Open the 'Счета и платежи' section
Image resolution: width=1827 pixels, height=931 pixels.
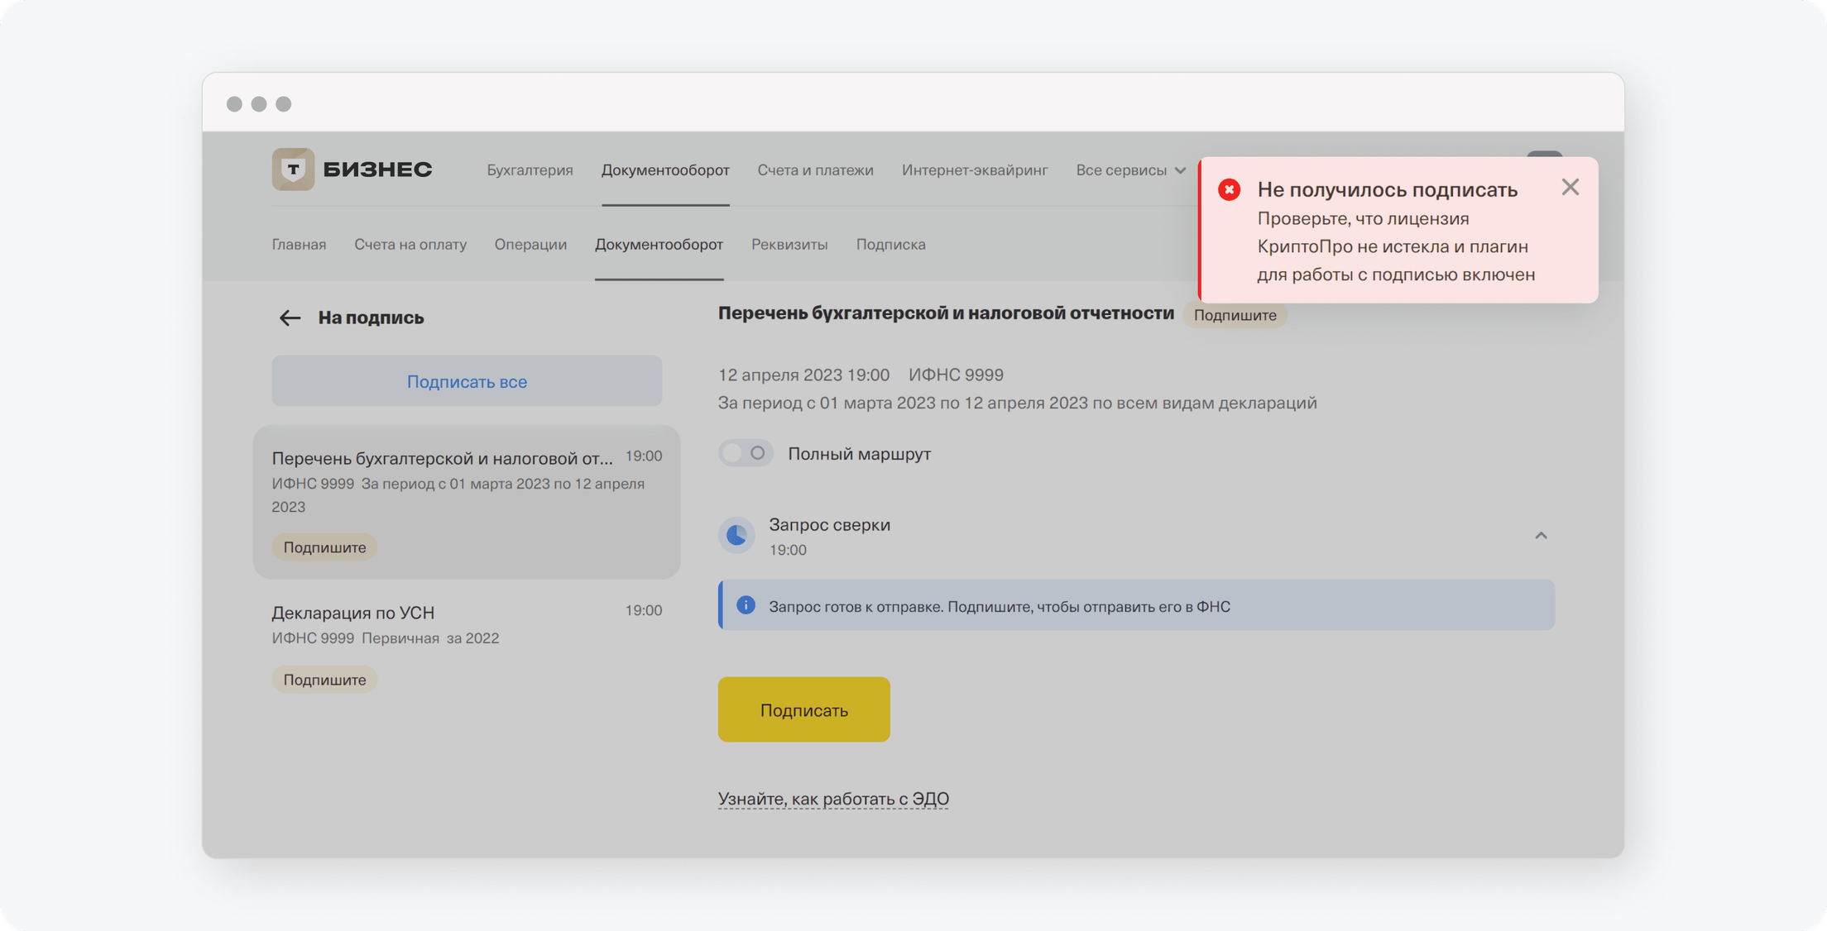(816, 169)
